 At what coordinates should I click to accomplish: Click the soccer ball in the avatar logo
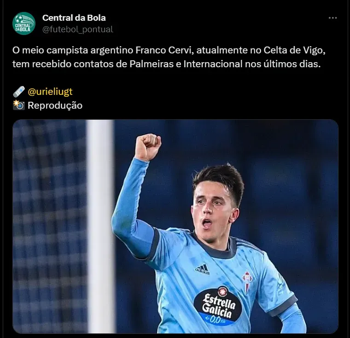click(19, 19)
